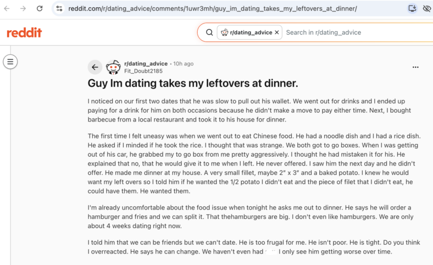Open the Reddit logo home link

coord(24,32)
